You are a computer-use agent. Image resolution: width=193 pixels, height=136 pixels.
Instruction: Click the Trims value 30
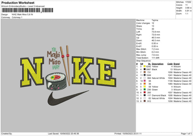click(x=153, y=29)
